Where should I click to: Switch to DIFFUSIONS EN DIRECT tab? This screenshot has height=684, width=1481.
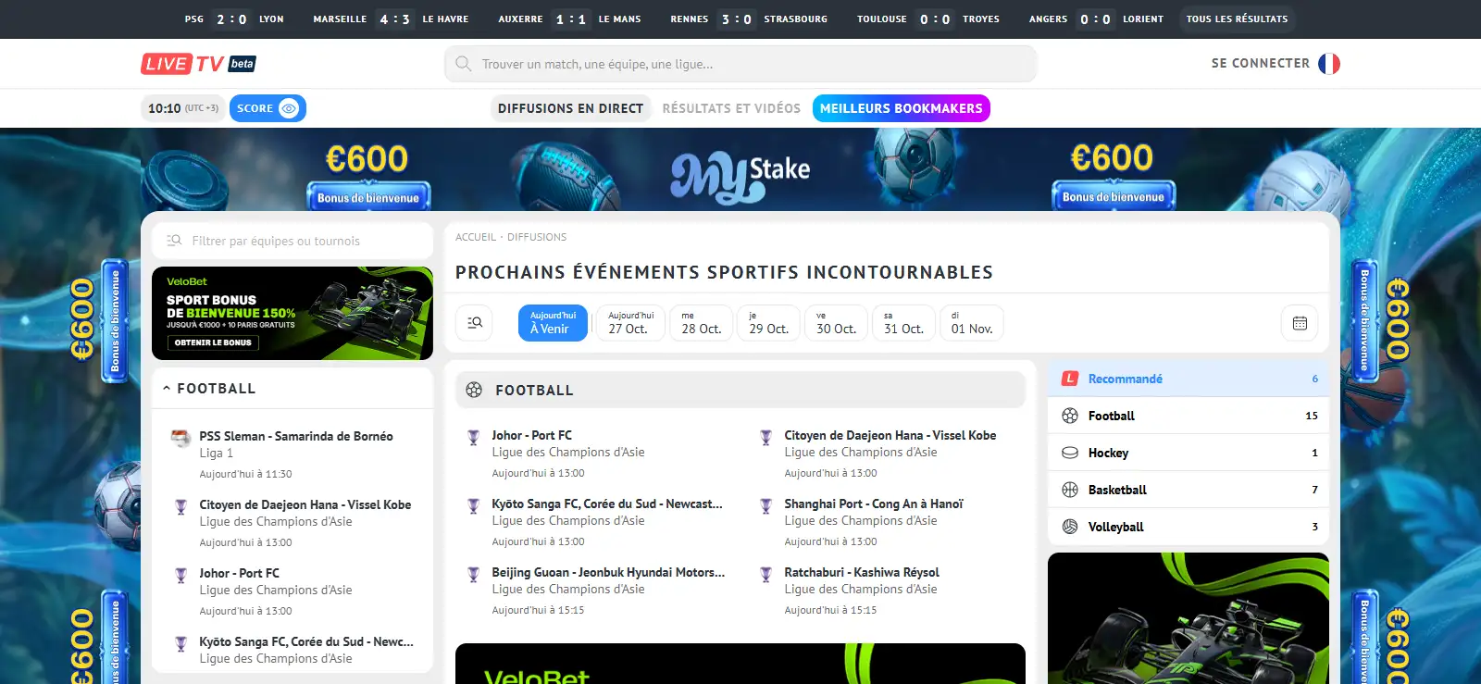click(x=570, y=108)
